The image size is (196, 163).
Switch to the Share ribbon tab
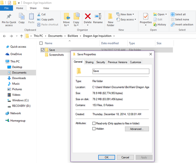[x=33, y=8]
